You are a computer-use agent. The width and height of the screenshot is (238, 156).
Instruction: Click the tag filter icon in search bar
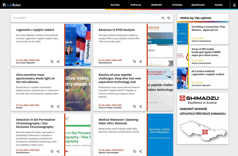tap(169, 18)
